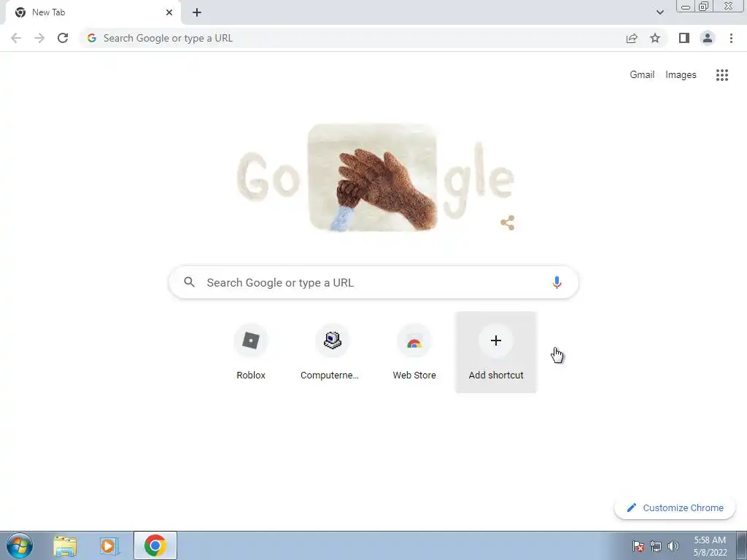
Task: Close the New Tab tab
Action: point(169,12)
